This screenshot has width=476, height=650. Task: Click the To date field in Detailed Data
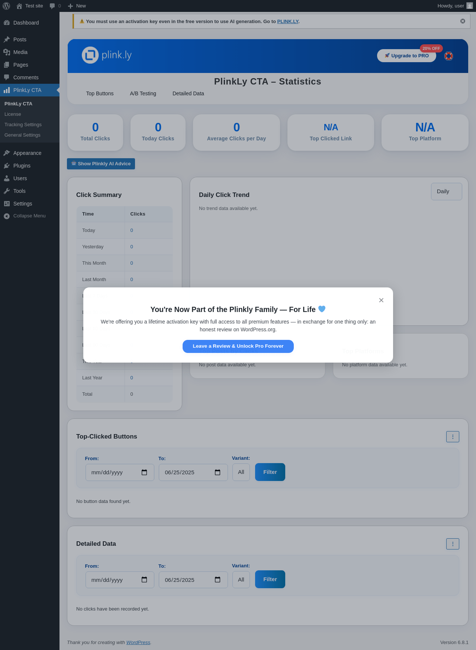pos(193,580)
